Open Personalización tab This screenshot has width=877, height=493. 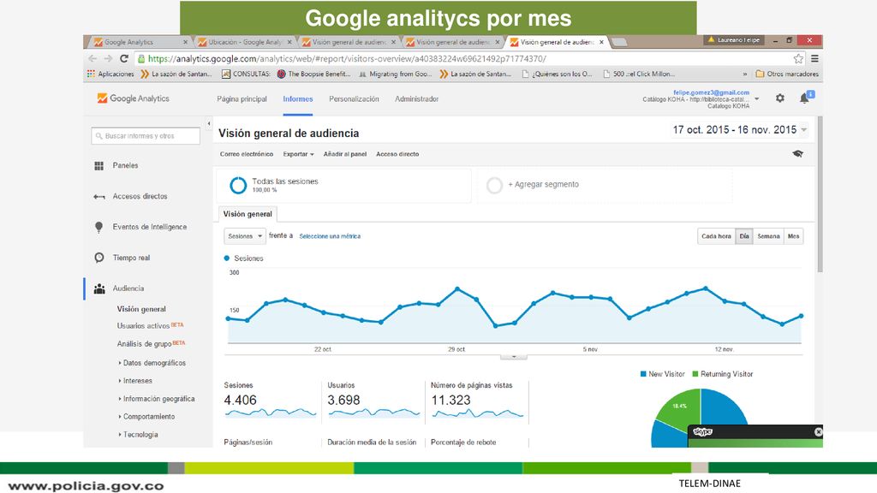click(354, 99)
